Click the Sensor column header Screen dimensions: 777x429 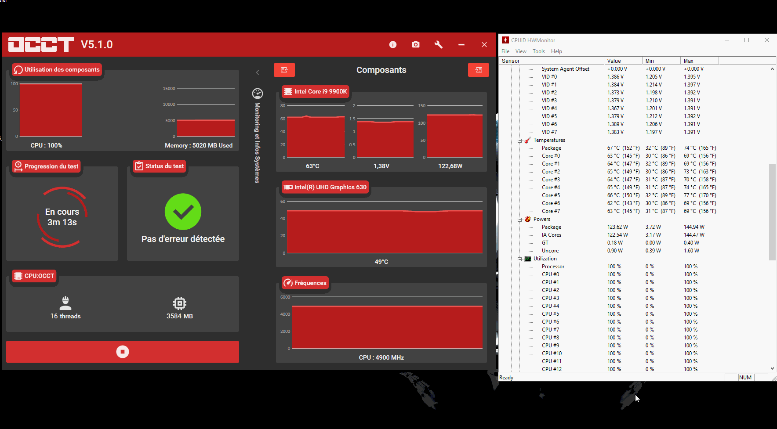[x=552, y=61]
